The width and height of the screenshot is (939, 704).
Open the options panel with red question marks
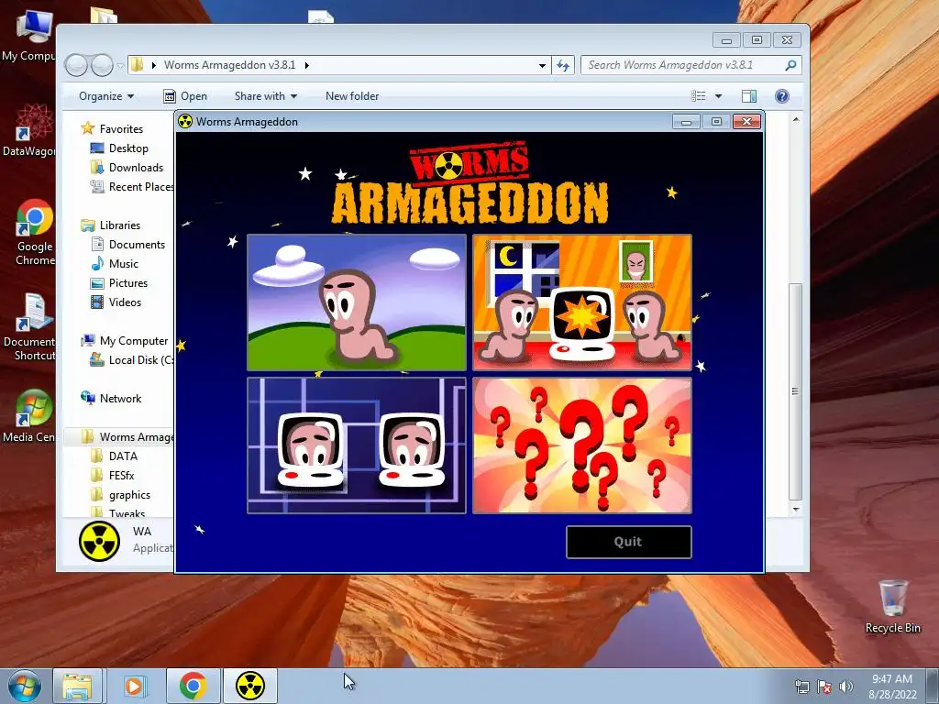click(x=582, y=445)
